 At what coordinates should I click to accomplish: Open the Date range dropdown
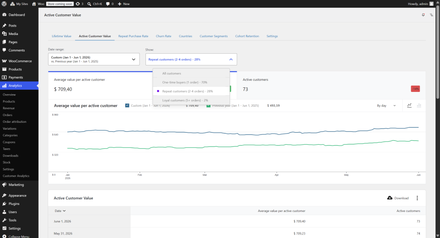pos(94,59)
